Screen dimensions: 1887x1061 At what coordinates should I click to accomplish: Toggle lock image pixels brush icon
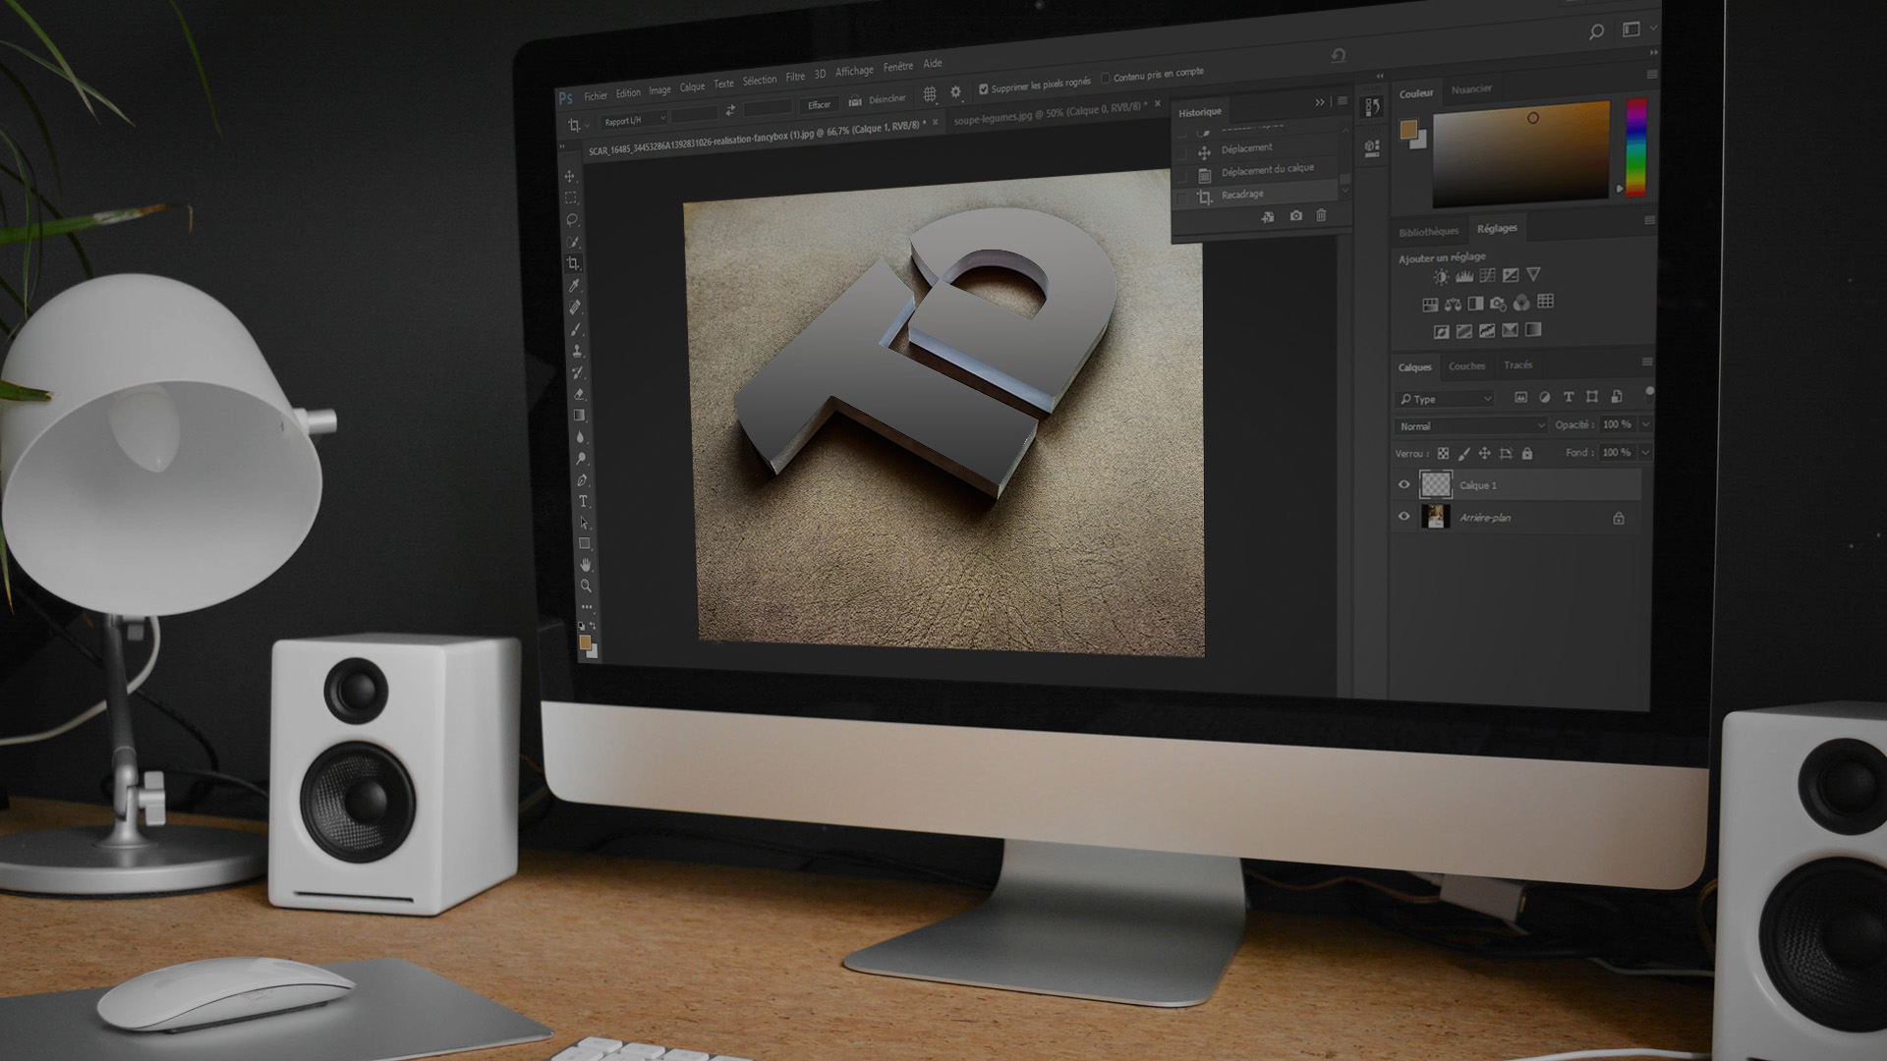pos(1464,454)
